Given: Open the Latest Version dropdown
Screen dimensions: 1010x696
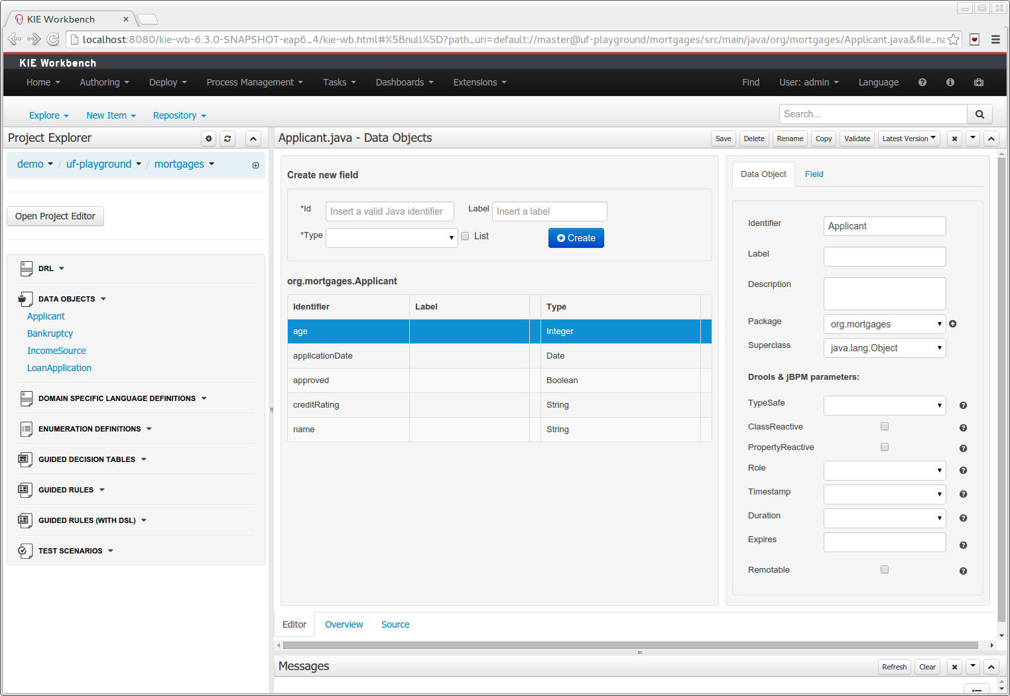Looking at the screenshot, I should click(x=909, y=139).
